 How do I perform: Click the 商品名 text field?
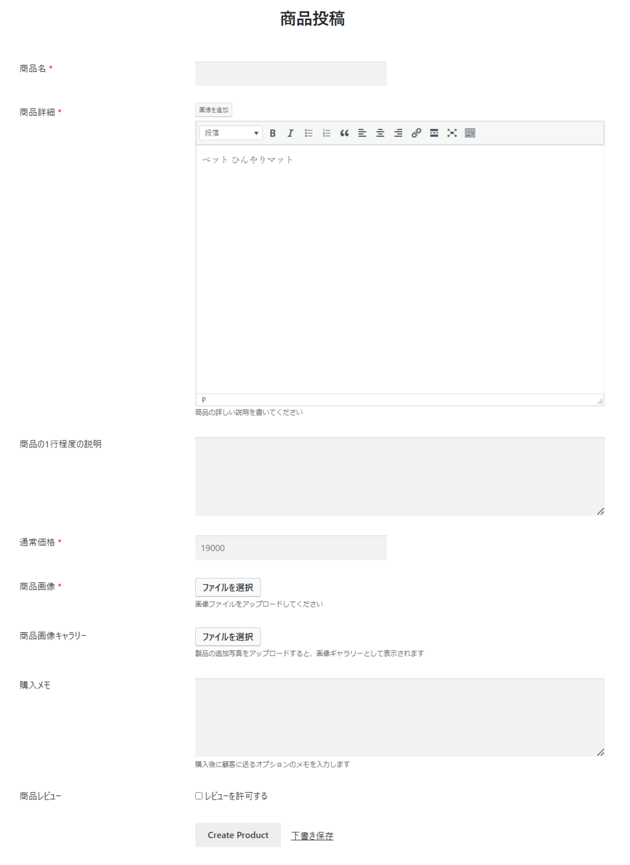(290, 74)
